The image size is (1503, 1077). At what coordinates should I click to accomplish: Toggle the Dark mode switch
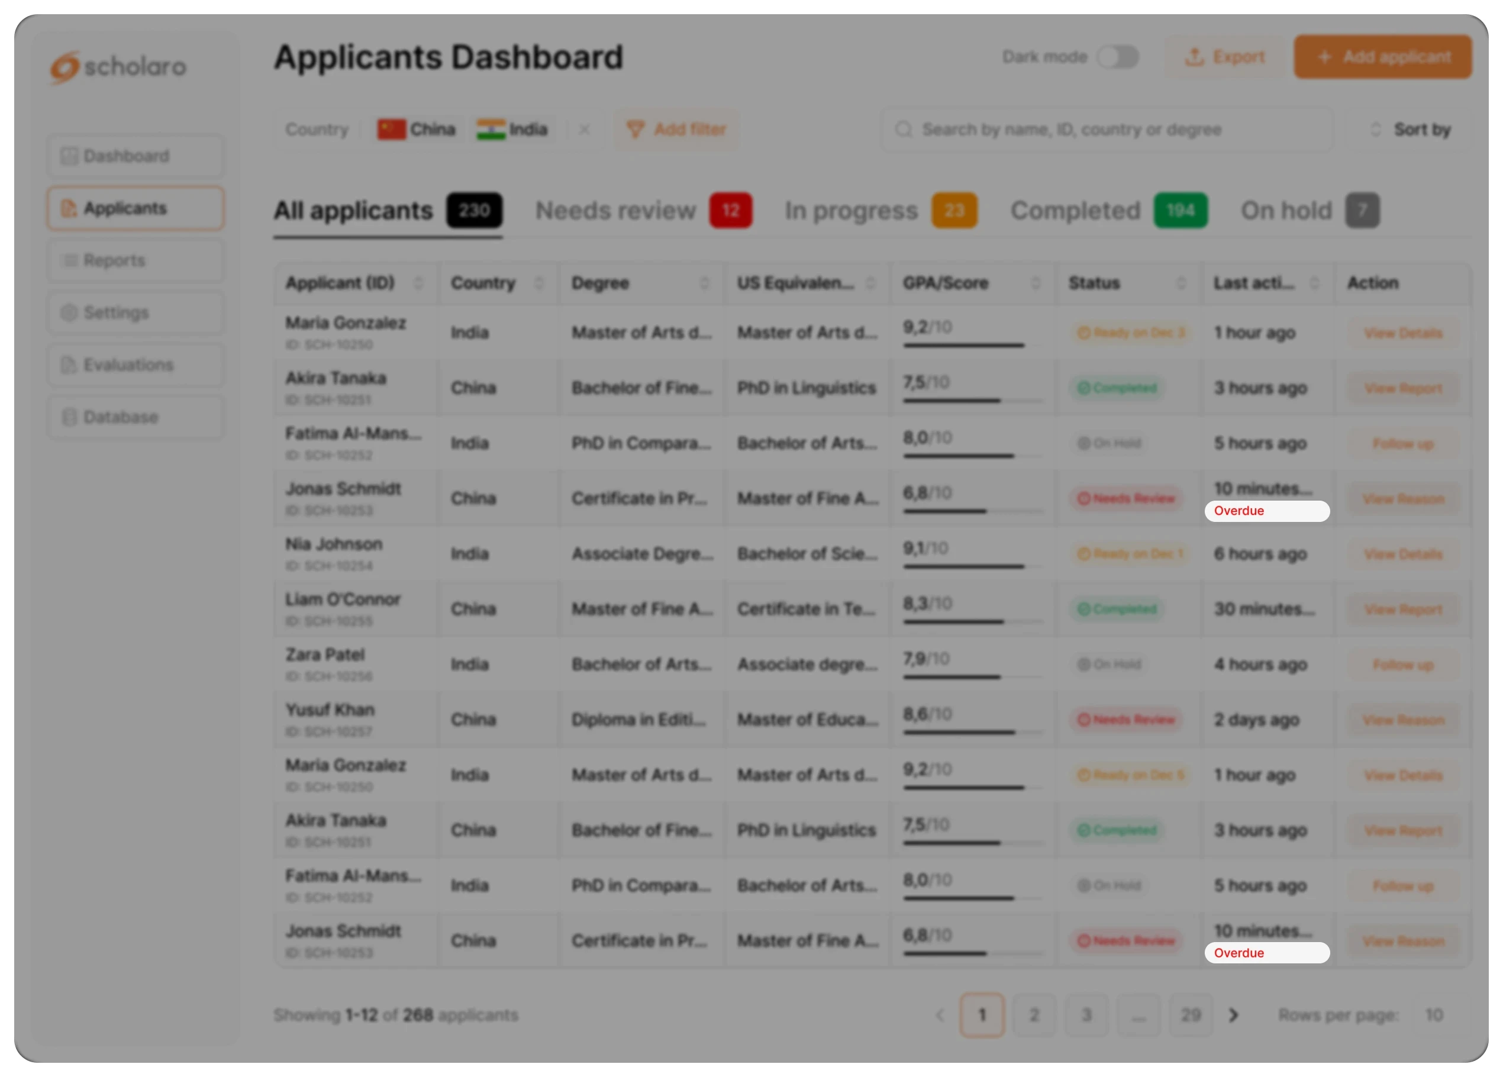(x=1117, y=57)
